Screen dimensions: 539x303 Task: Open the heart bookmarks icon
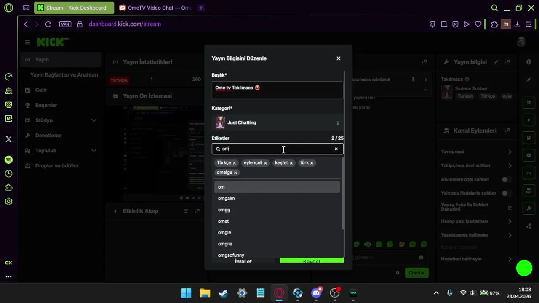tap(478, 24)
